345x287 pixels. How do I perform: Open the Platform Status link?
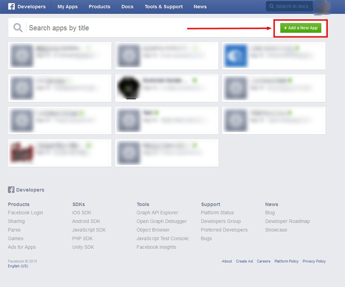217,213
